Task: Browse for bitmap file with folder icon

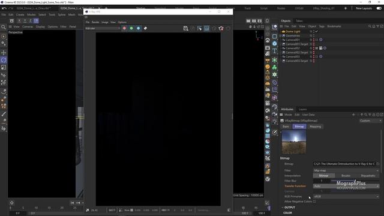Action: click(377, 164)
